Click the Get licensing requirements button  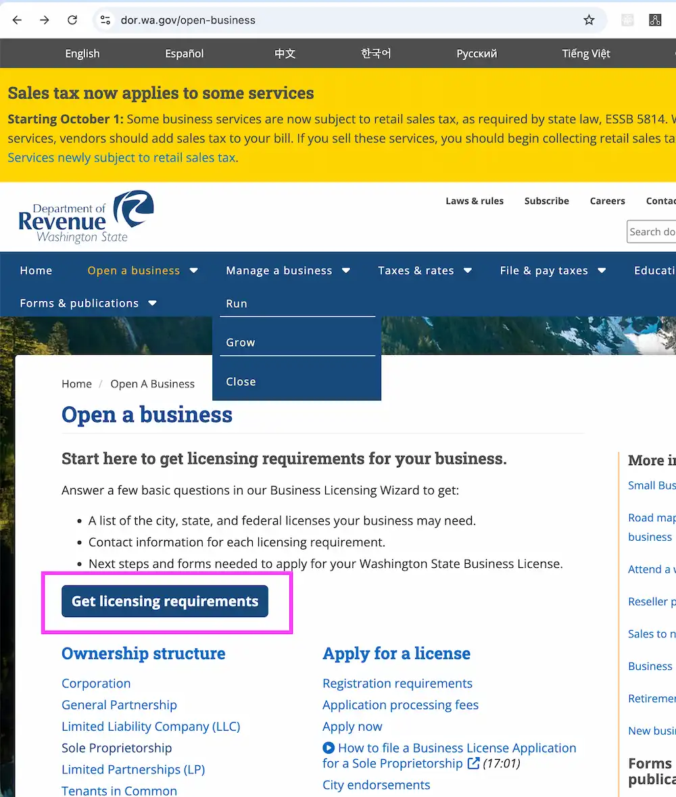point(164,600)
